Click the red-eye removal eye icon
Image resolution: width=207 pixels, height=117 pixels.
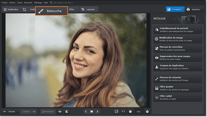pos(157,58)
